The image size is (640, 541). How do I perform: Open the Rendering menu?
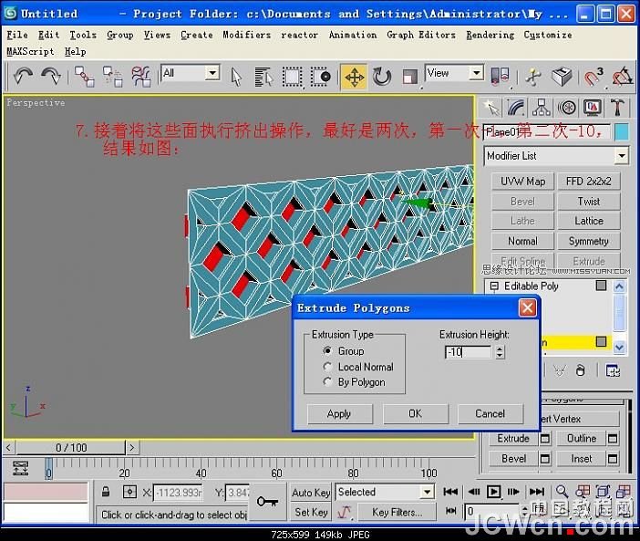coord(490,35)
